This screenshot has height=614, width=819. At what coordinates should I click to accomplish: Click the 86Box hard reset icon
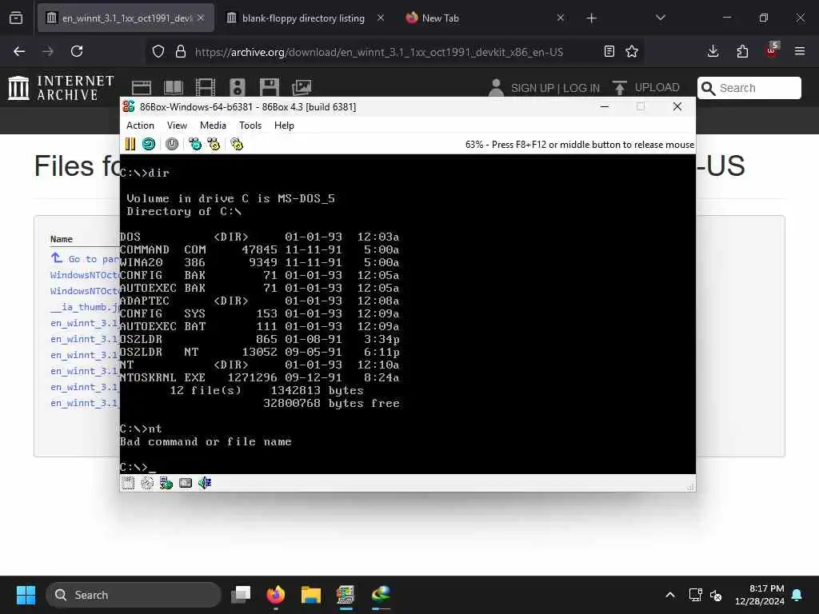pos(149,144)
